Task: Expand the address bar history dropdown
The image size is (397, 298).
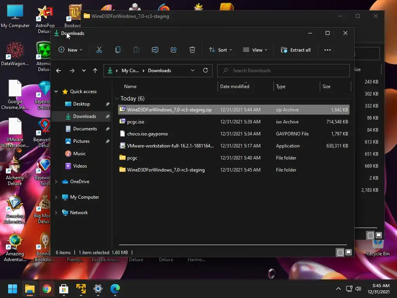Action: [x=193, y=71]
